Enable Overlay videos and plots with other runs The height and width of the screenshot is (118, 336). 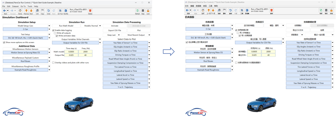pos(54,63)
